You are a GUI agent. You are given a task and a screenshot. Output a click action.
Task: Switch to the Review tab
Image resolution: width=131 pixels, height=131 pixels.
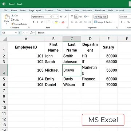click(68, 11)
